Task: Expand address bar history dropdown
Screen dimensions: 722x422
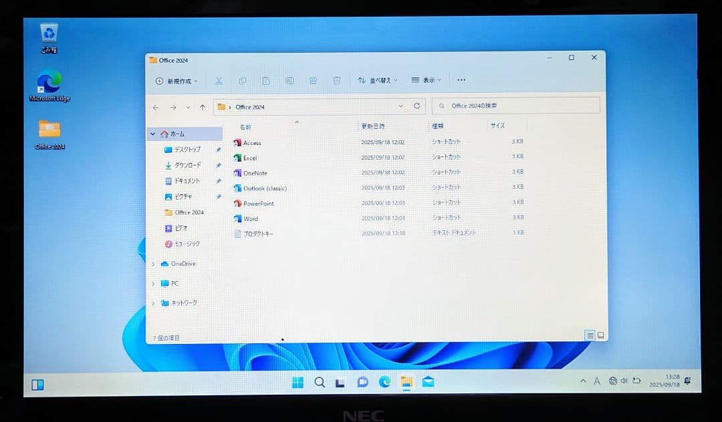Action: (400, 106)
